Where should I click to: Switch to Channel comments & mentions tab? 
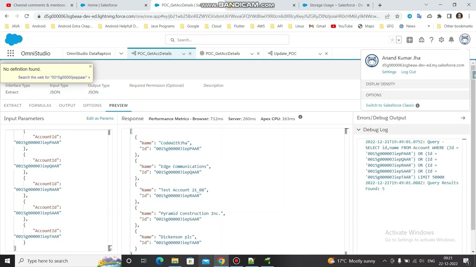pyautogui.click(x=39, y=5)
